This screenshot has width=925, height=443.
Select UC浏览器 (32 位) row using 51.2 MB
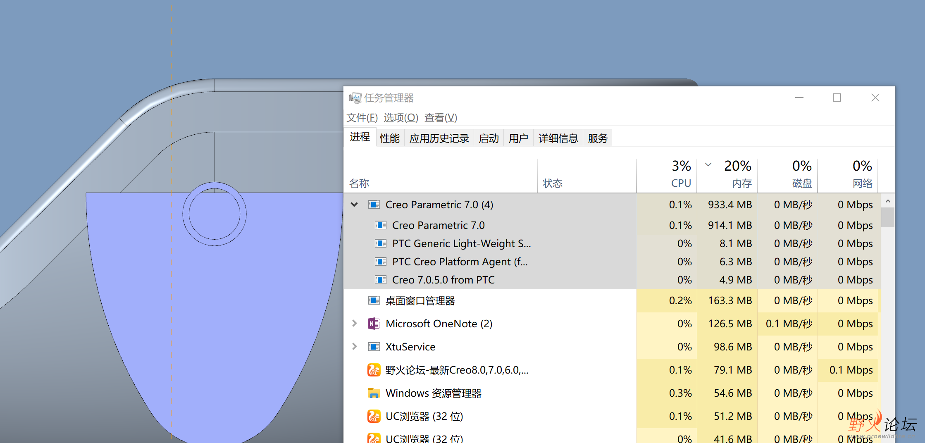(x=613, y=416)
